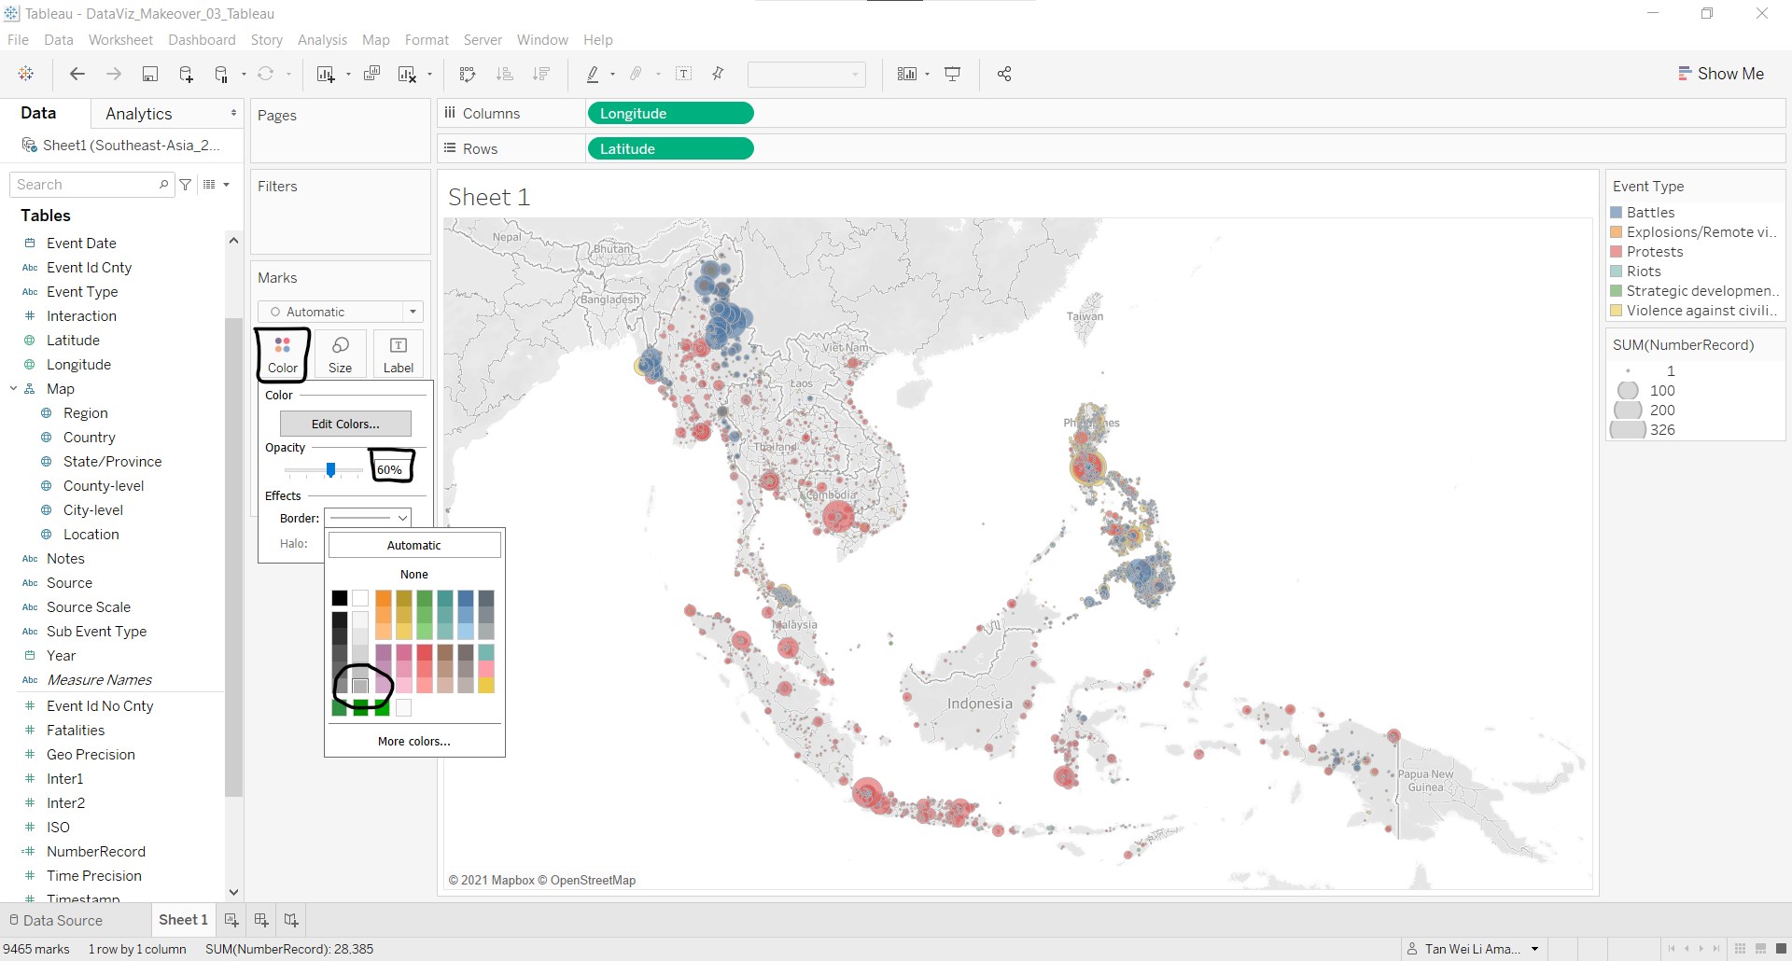Click the Add New Data Source icon
Image resolution: width=1792 pixels, height=961 pixels.
[186, 75]
